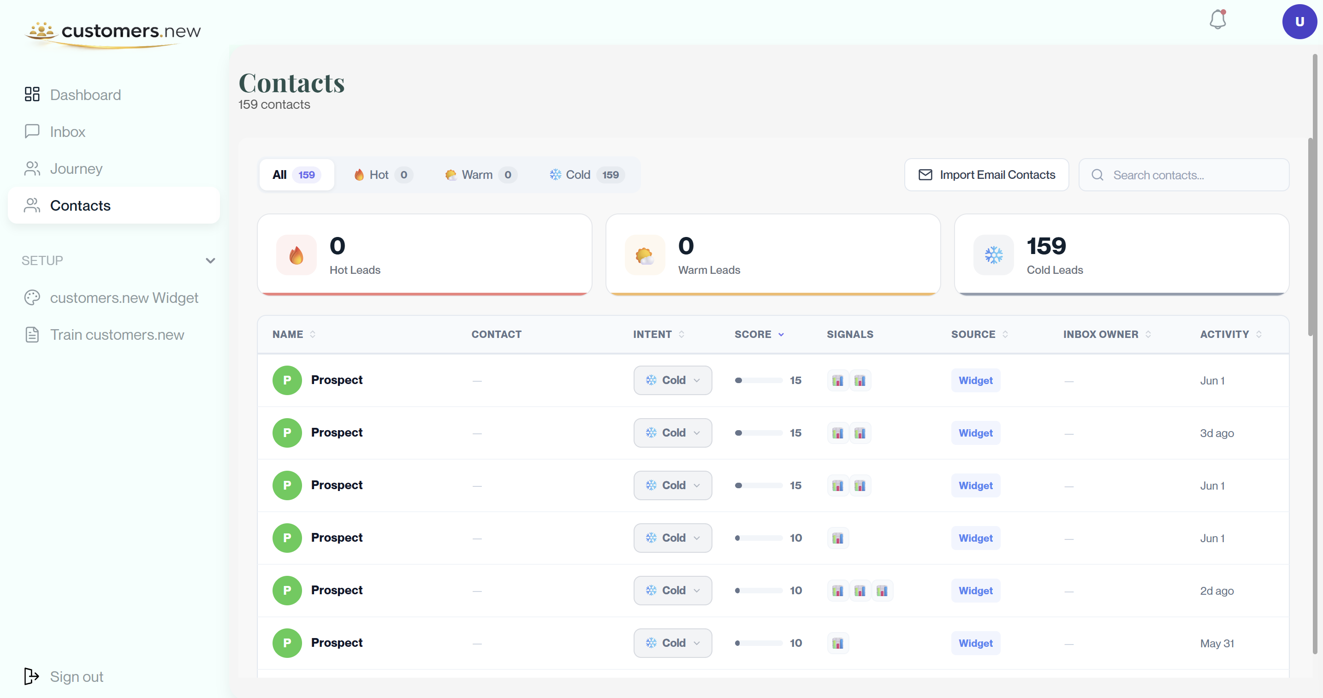Collapse the SETUP section chevron
1323x698 pixels.
(x=210, y=260)
